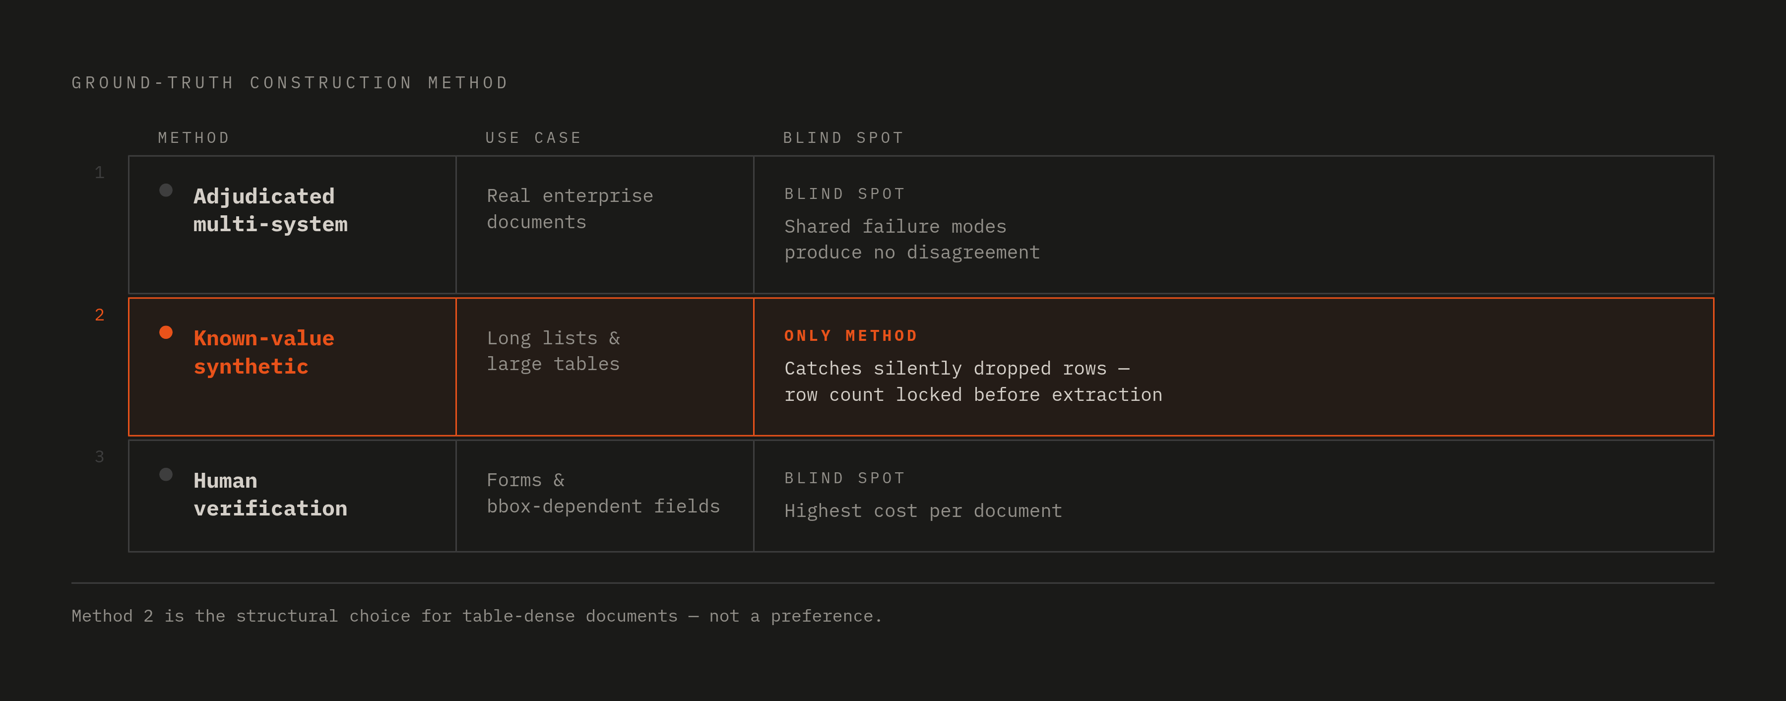Click row number 1

[100, 173]
